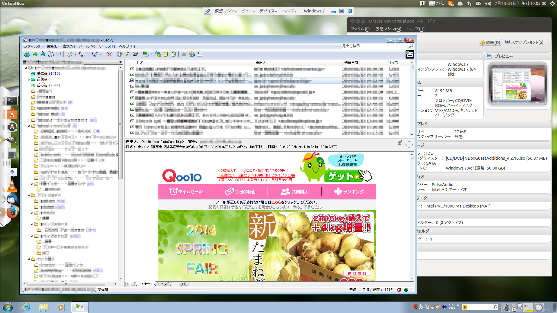Click the タイムセール button in the Qoo10 email
This screenshot has width=557, height=313.
pyautogui.click(x=186, y=192)
